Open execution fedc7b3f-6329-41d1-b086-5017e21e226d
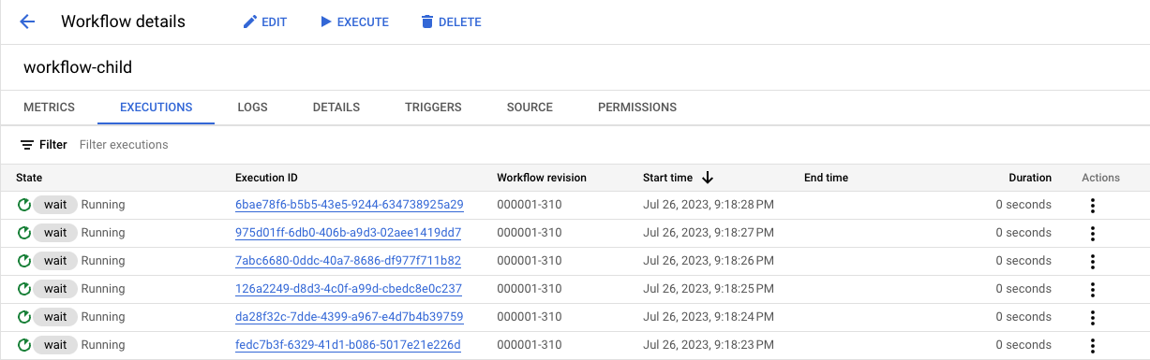The height and width of the screenshot is (360, 1150). [x=348, y=345]
